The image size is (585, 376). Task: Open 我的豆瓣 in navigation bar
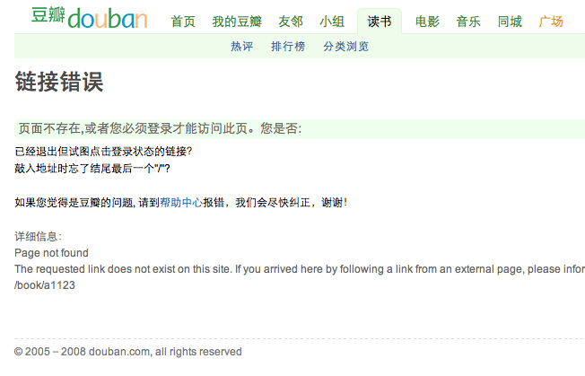click(237, 22)
